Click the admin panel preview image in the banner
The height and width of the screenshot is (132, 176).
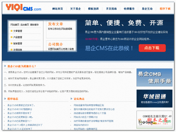[x=42, y=36]
